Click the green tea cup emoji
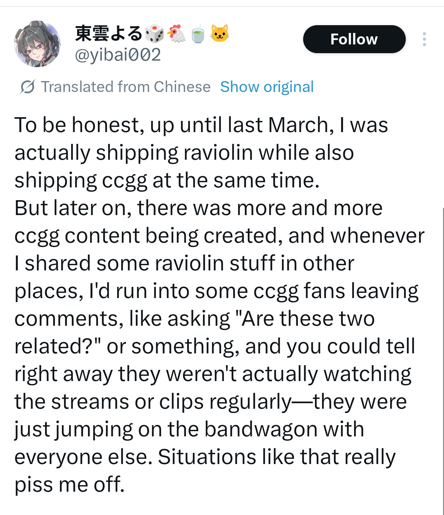This screenshot has height=515, width=444. point(198,33)
